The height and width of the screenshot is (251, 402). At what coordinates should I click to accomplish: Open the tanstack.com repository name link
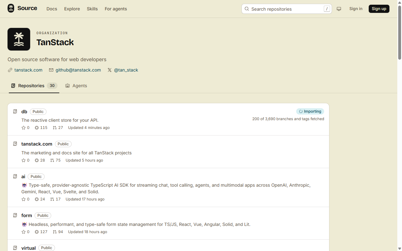click(x=37, y=144)
